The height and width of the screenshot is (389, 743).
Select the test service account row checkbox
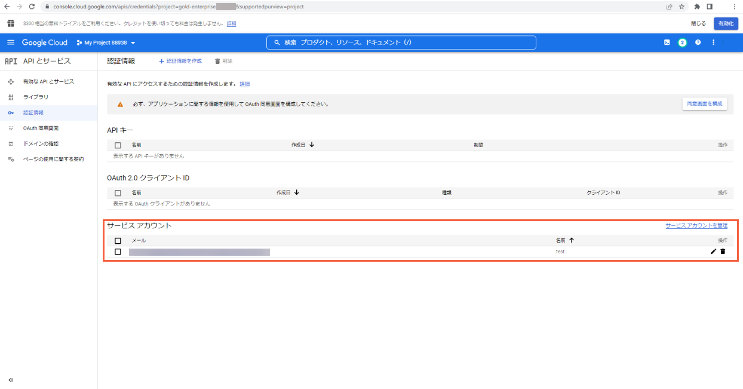(118, 252)
